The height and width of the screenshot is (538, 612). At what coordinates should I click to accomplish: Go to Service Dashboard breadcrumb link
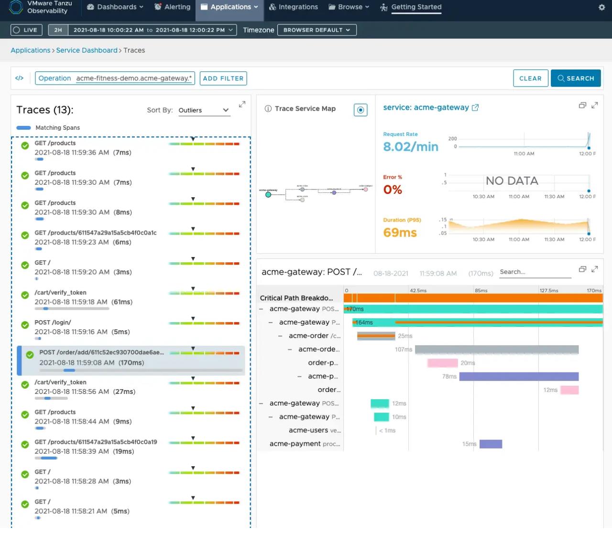[x=87, y=50]
